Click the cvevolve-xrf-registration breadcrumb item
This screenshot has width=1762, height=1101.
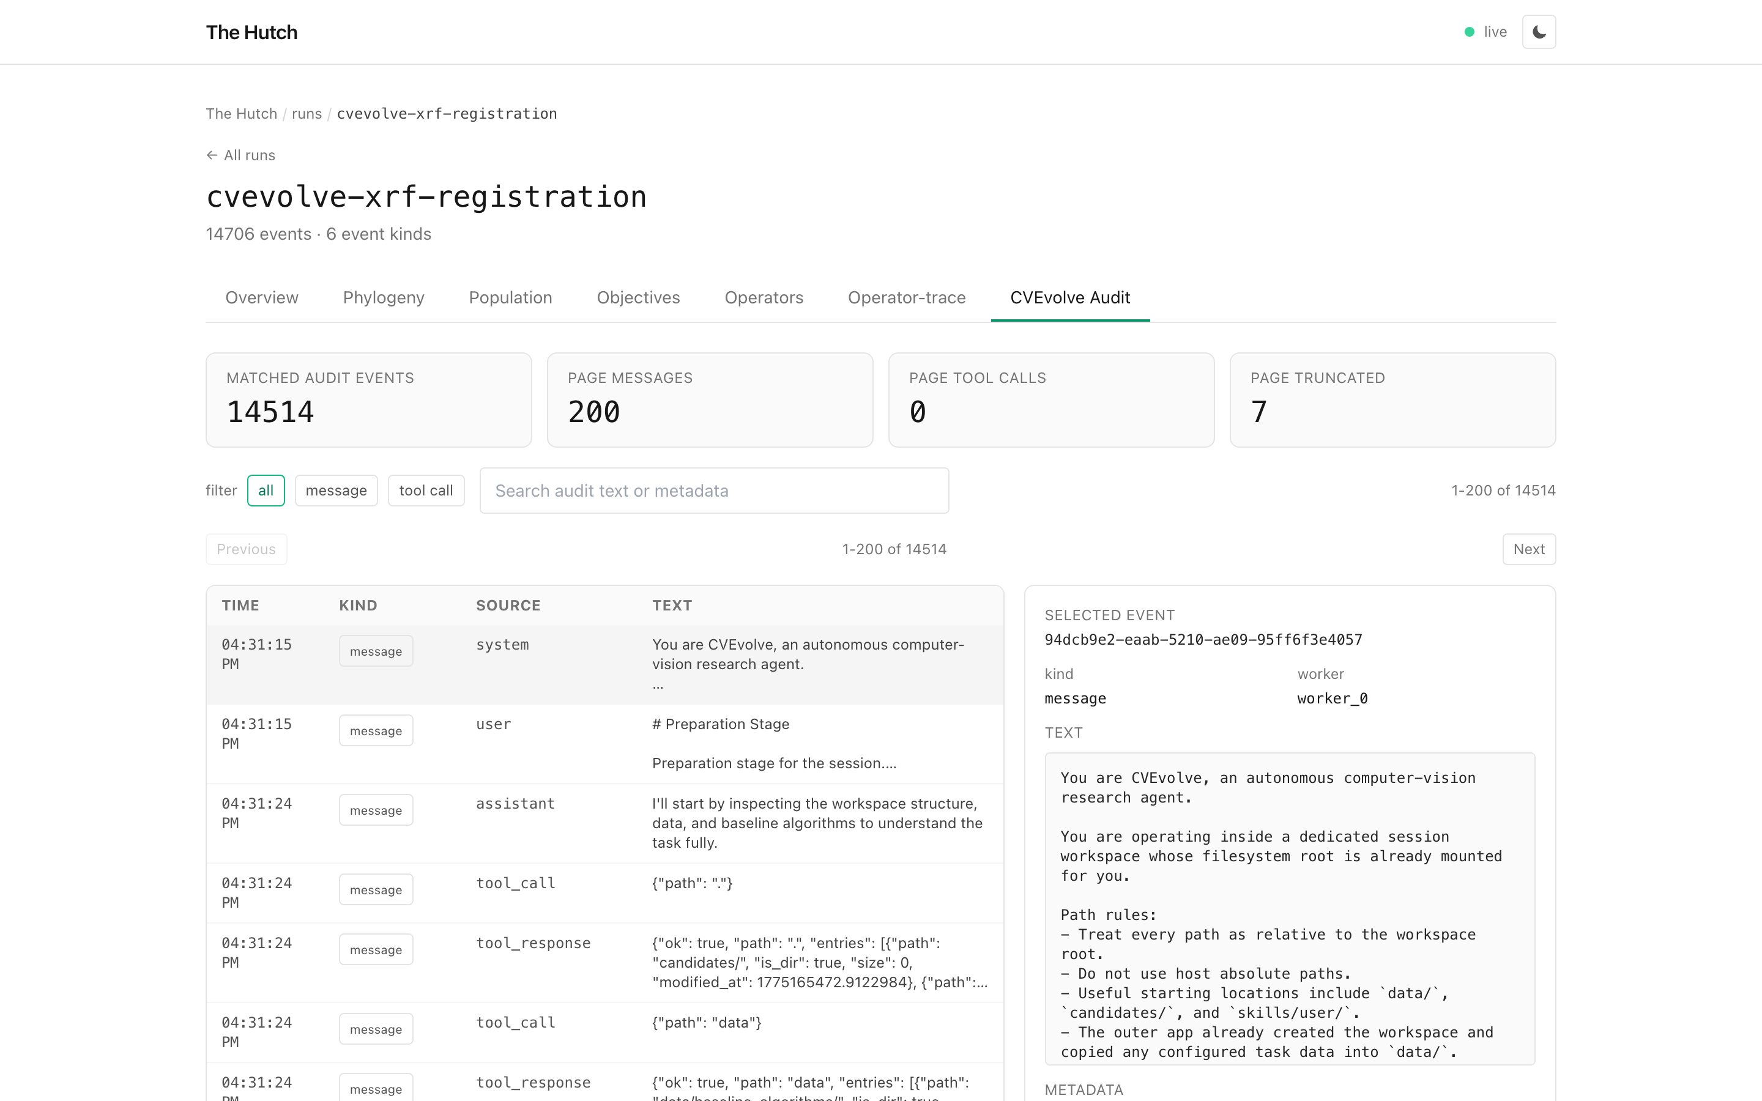coord(447,114)
